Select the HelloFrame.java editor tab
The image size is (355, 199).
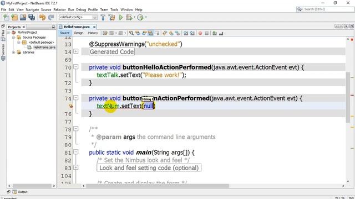[77, 27]
